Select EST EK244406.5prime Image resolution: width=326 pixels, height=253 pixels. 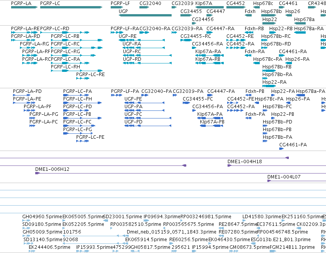click(32, 251)
